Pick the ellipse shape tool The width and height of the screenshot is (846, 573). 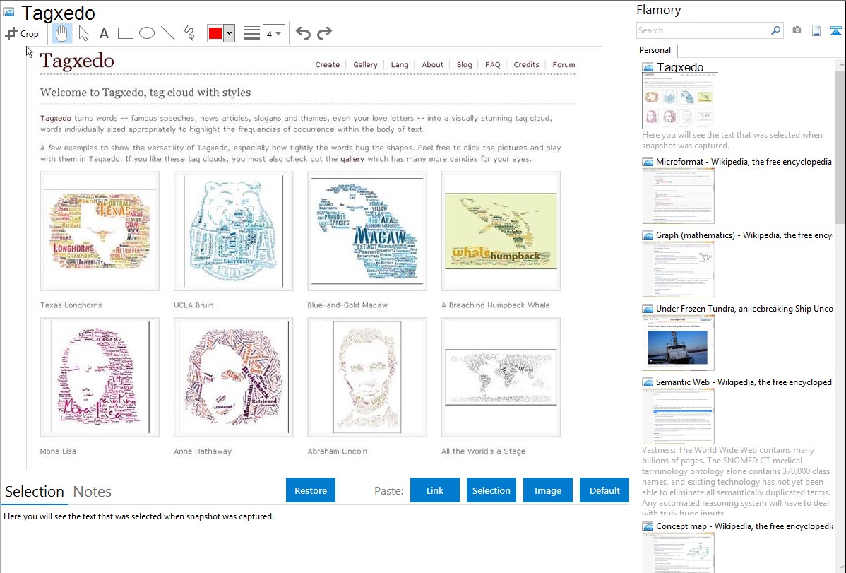click(x=147, y=33)
